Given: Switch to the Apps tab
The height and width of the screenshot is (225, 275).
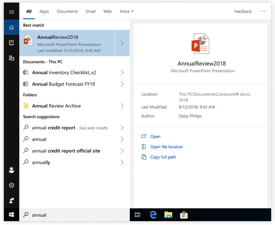Looking at the screenshot, I should (44, 11).
